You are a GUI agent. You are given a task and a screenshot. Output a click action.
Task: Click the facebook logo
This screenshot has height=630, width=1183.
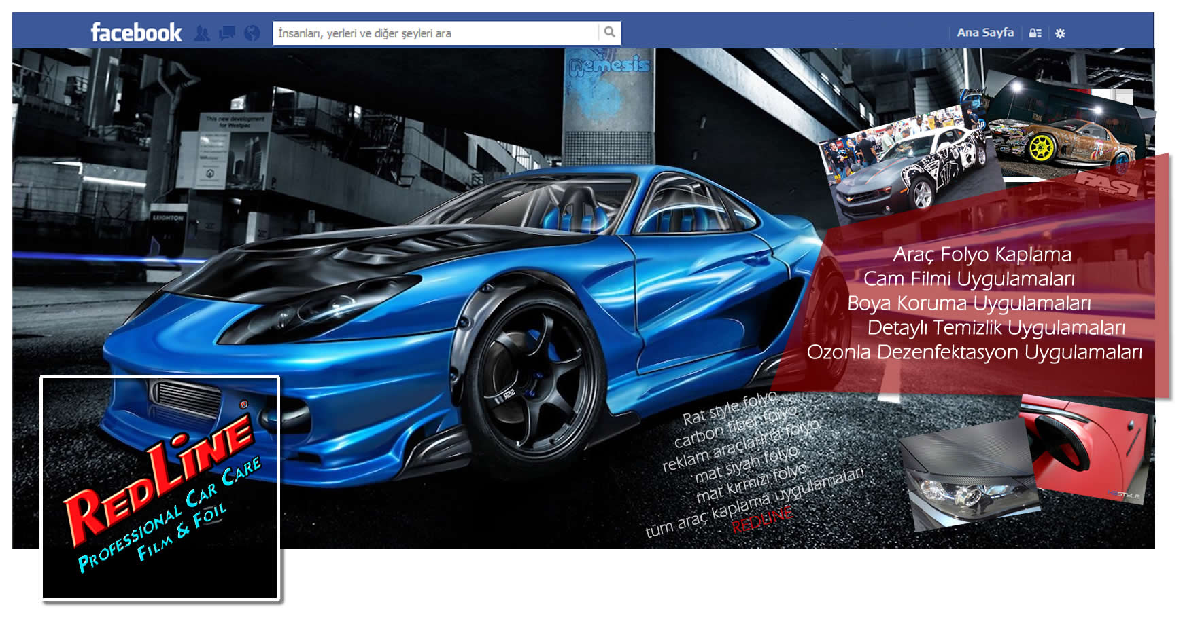136,33
